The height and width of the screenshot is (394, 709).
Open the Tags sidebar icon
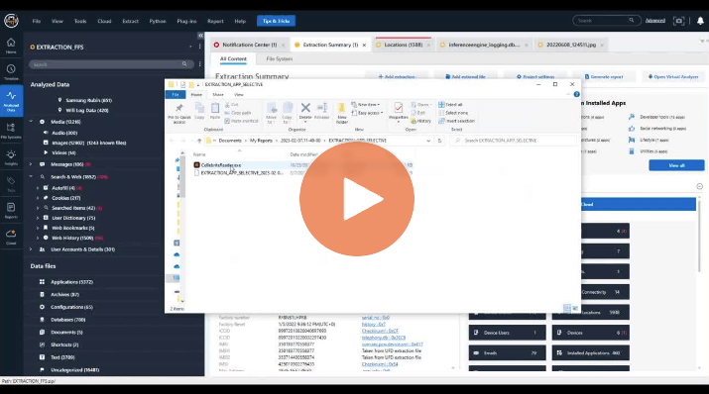pos(11,184)
